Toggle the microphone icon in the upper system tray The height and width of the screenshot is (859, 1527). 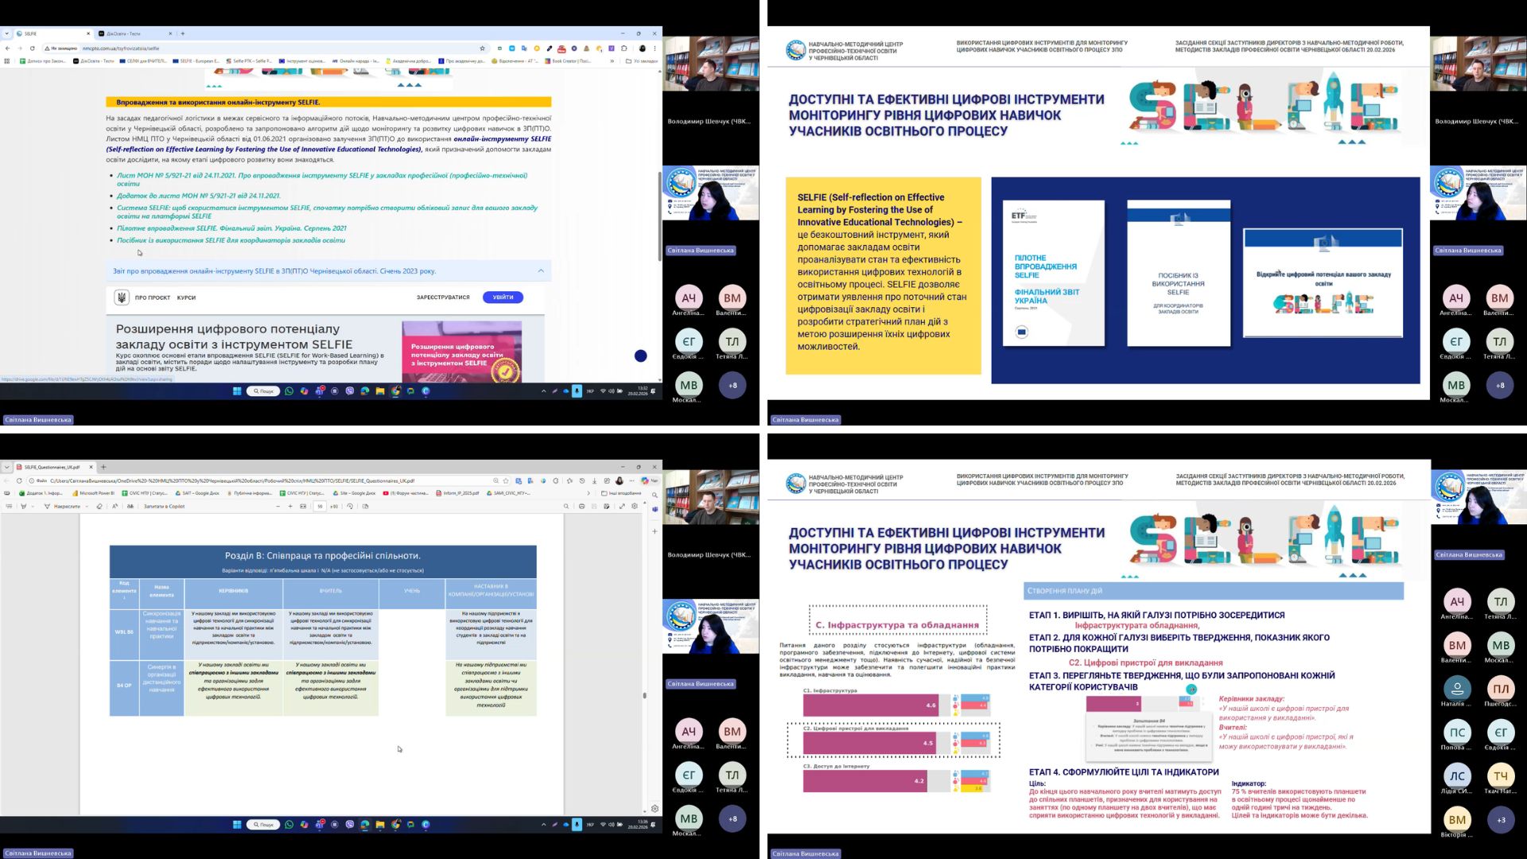tap(577, 391)
